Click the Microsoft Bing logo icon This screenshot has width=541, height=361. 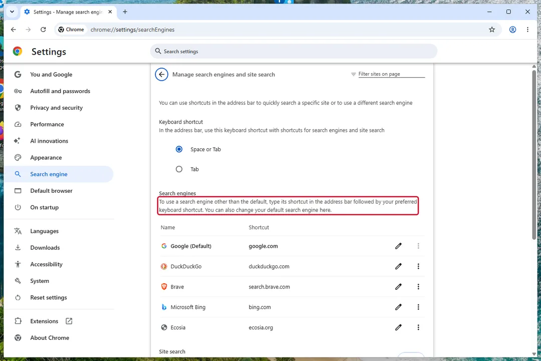tap(164, 307)
